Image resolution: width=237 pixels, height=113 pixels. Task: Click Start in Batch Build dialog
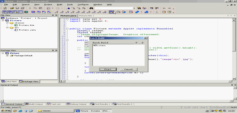point(108,69)
